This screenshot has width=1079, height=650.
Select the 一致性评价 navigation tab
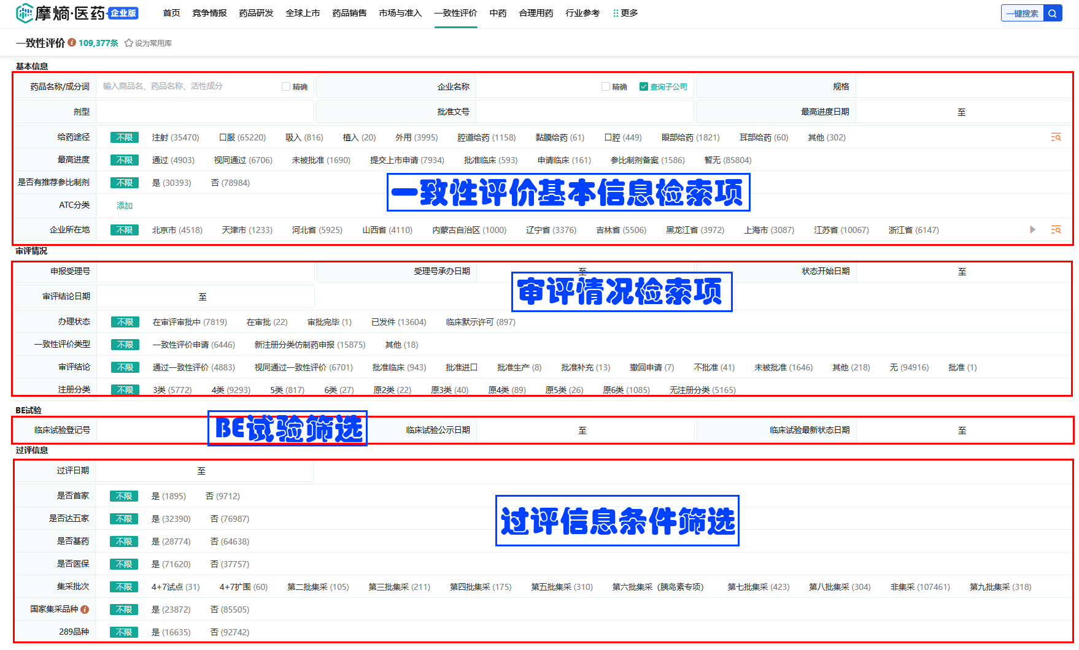click(455, 13)
